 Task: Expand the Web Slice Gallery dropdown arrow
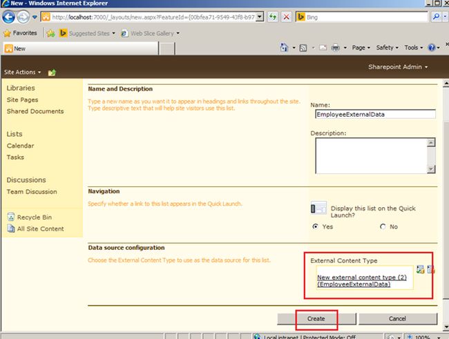pyautogui.click(x=178, y=34)
